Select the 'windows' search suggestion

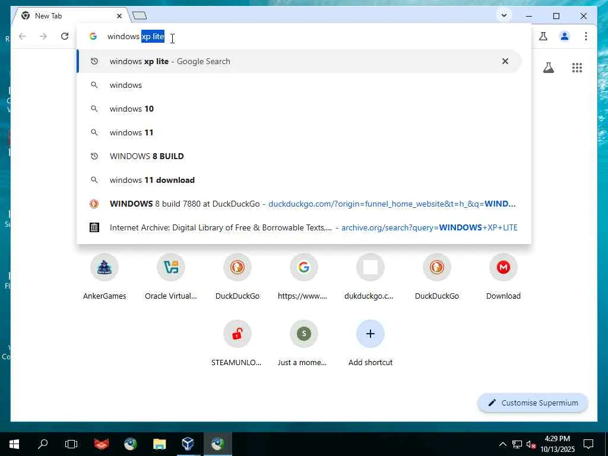pyautogui.click(x=299, y=85)
